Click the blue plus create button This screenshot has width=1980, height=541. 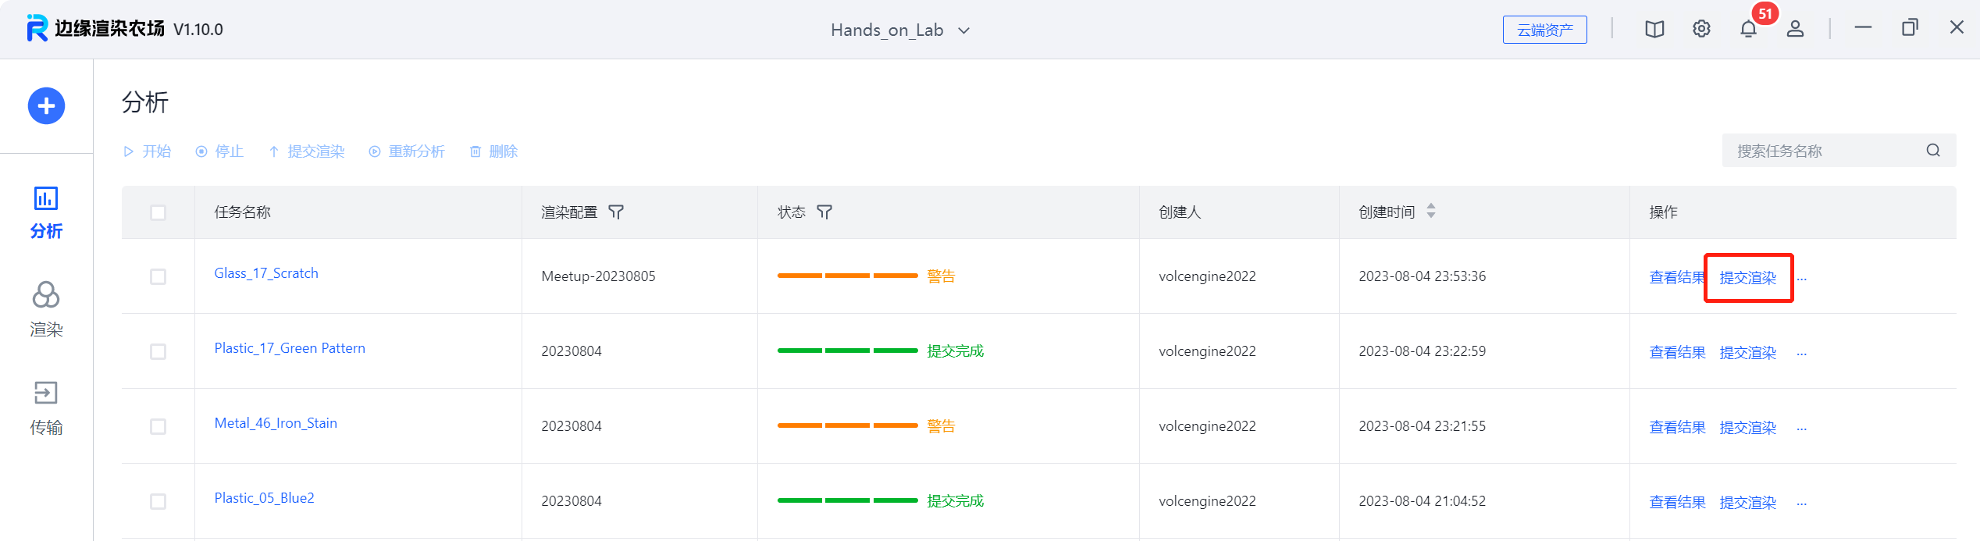tap(46, 105)
